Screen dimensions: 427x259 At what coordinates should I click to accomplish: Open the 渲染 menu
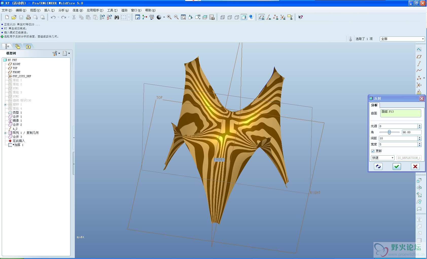[x=124, y=10]
